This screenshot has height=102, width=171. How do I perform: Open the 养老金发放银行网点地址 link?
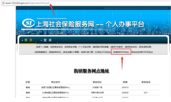(142, 52)
